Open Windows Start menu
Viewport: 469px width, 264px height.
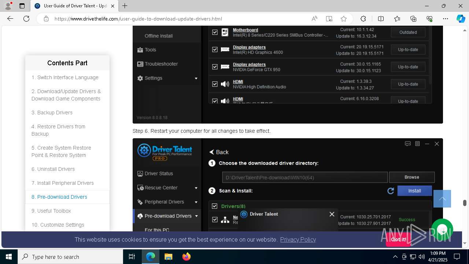tap(9, 257)
